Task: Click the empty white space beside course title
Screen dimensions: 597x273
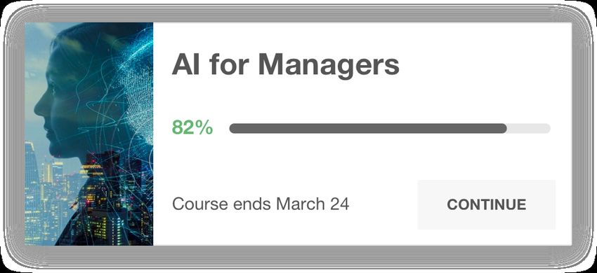Action: click(x=483, y=64)
